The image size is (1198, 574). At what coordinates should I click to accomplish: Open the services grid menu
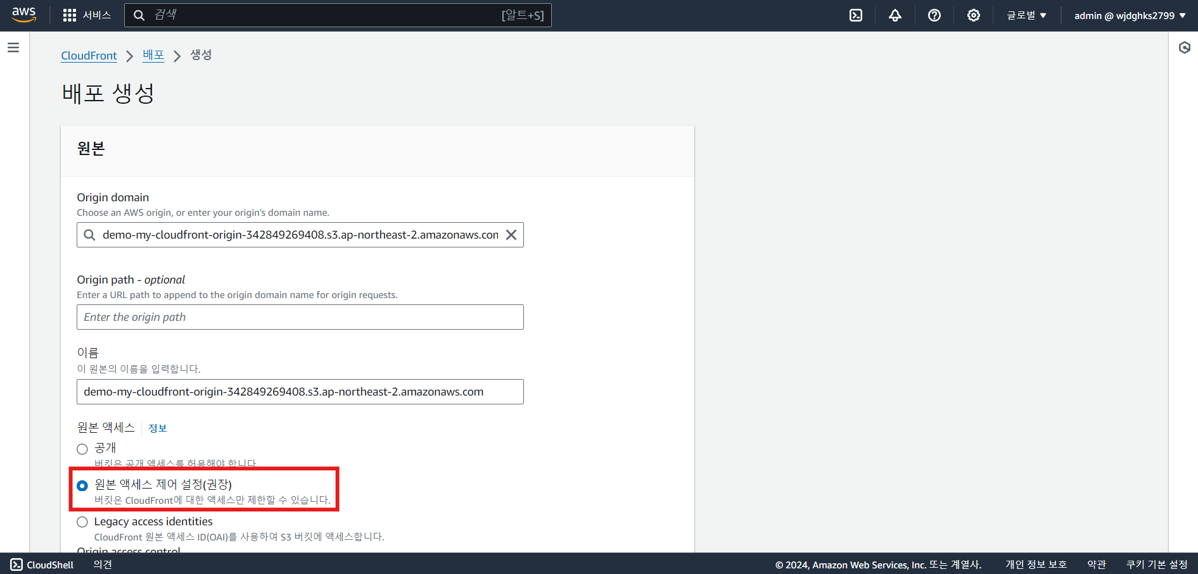70,15
